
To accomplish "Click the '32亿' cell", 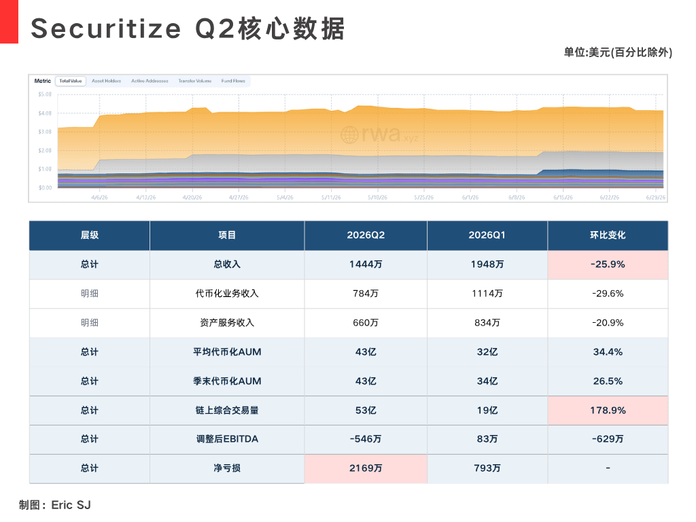I will [487, 352].
